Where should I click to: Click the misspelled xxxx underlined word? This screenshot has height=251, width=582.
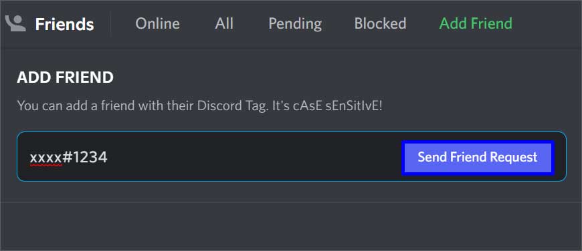pyautogui.click(x=45, y=158)
